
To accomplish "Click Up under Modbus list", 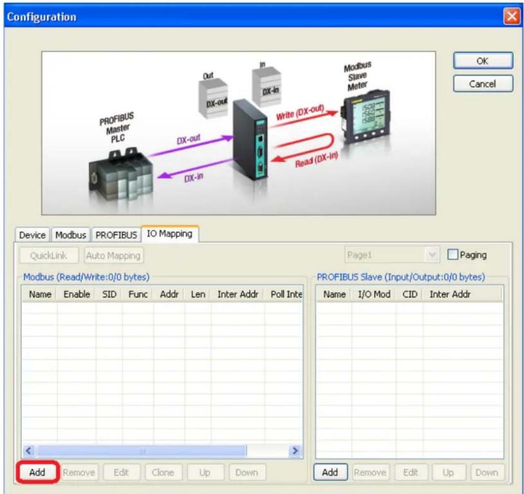I will click(x=205, y=473).
